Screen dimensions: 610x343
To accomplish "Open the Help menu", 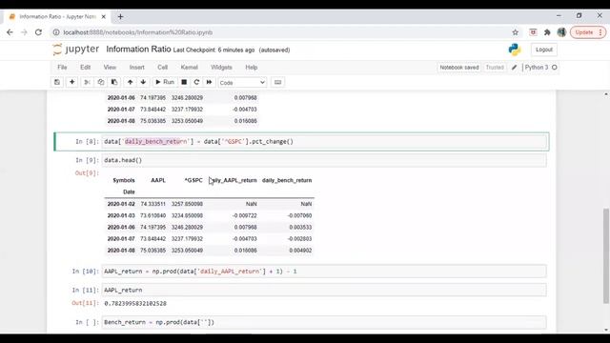I will 252,68.
